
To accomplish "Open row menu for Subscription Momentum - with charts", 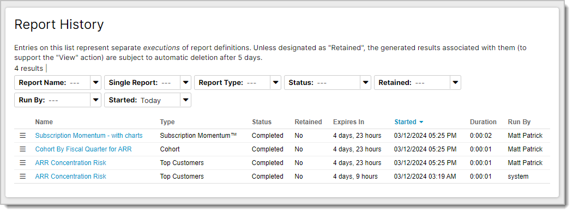I will tap(23, 136).
